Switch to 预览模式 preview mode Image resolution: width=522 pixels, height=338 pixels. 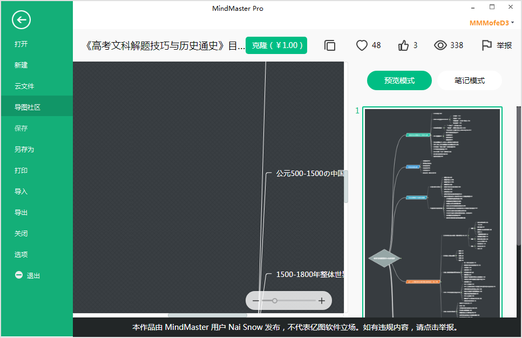[399, 80]
